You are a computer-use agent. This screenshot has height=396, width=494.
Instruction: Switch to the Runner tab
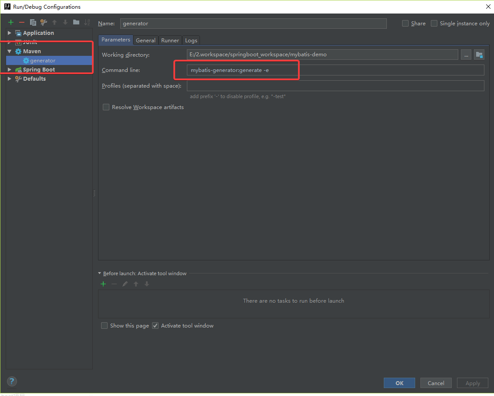(x=170, y=41)
